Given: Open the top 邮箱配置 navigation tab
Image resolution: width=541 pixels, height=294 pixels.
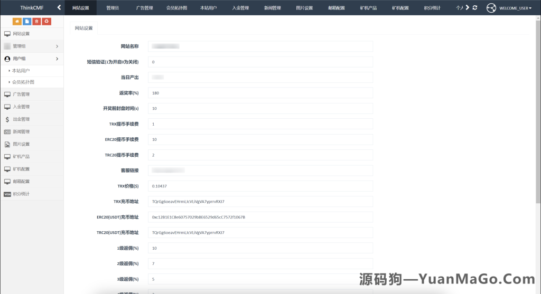Looking at the screenshot, I should click(337, 7).
